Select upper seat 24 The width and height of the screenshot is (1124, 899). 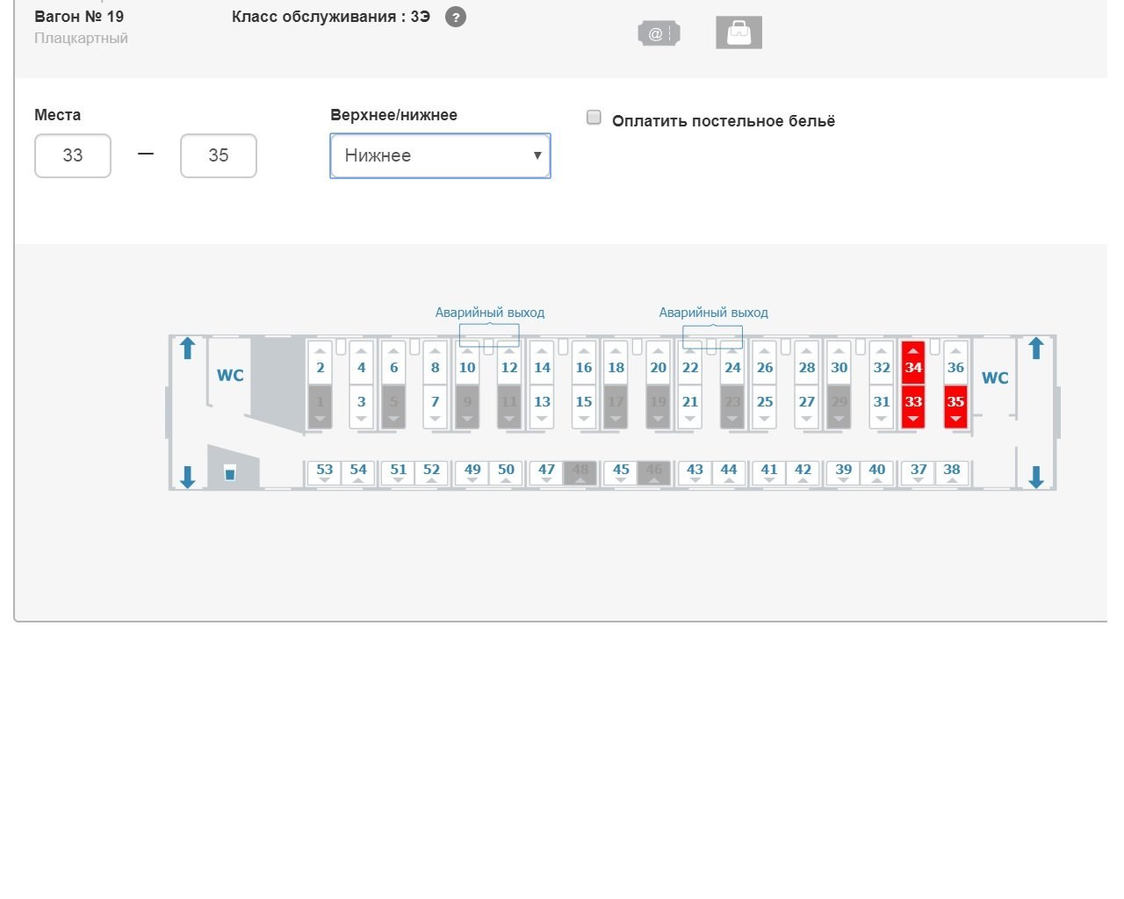tap(732, 363)
